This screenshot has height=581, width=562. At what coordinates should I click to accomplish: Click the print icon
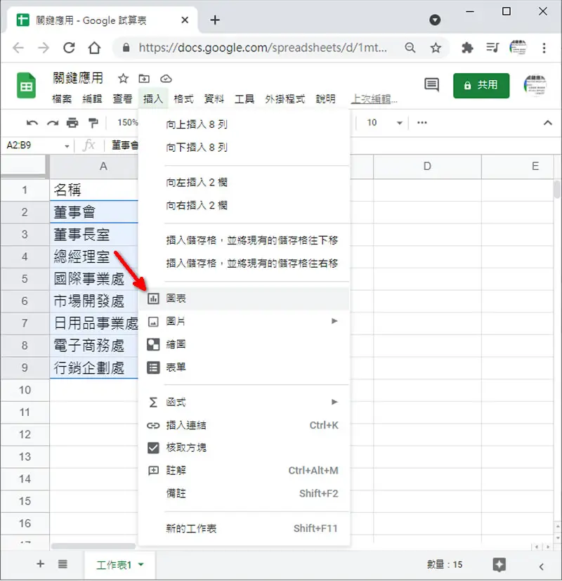click(72, 123)
